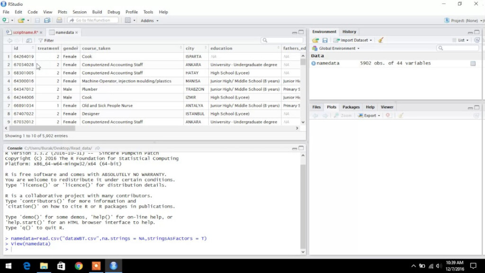Image resolution: width=485 pixels, height=273 pixels.
Task: Click the clear all plots broom icon
Action: tap(401, 116)
